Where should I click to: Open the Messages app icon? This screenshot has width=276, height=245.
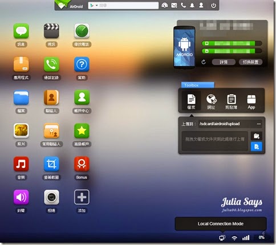[x=21, y=31]
